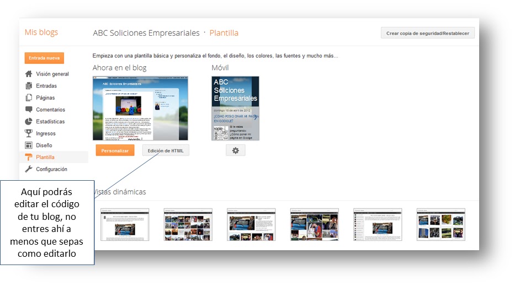Image resolution: width=515 pixels, height=286 pixels.
Task: Open Diseño in sidebar
Action: (44, 145)
